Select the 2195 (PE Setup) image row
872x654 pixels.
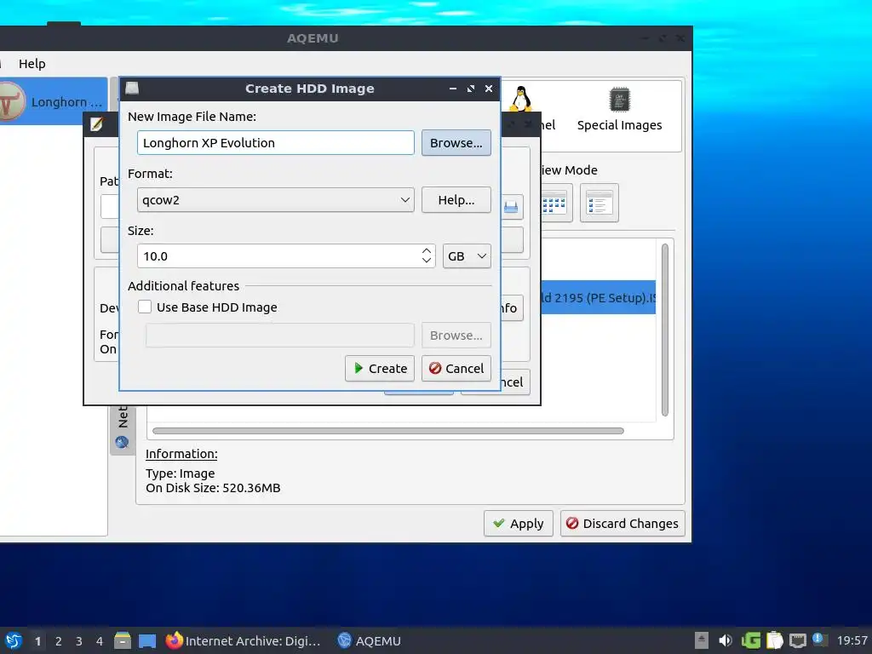pyautogui.click(x=598, y=297)
